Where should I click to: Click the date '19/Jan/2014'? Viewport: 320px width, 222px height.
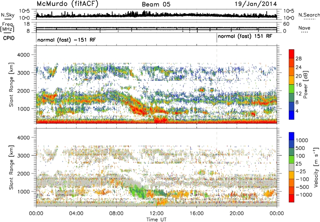point(256,4)
